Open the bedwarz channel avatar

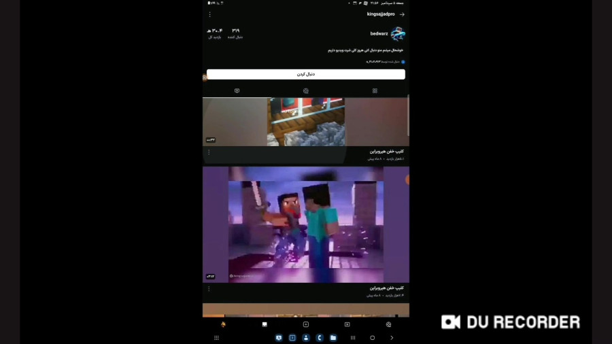tap(398, 34)
